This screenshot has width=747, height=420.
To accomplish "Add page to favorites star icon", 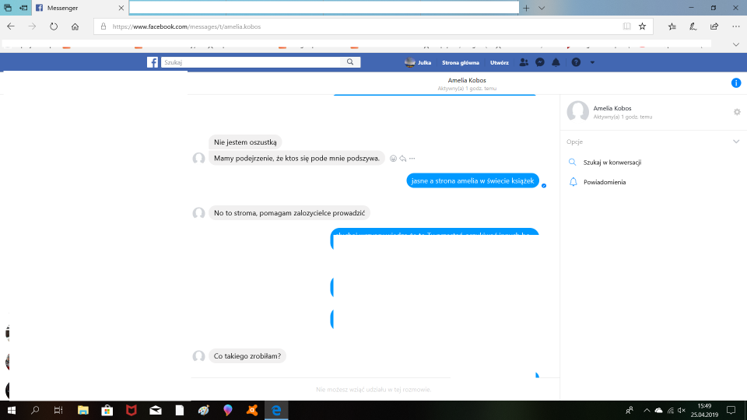I will point(642,26).
